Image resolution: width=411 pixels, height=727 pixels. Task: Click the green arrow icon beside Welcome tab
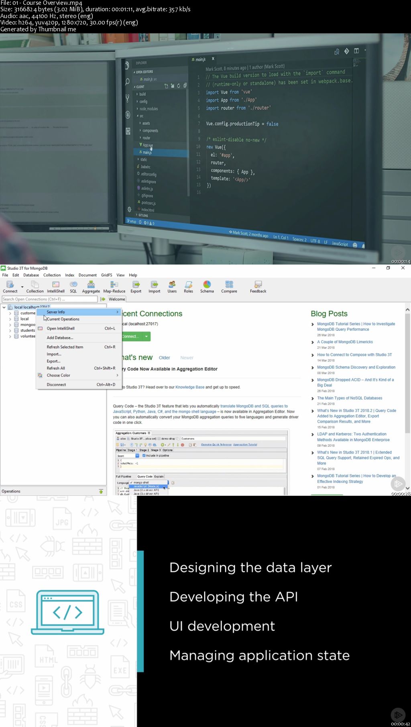click(103, 299)
